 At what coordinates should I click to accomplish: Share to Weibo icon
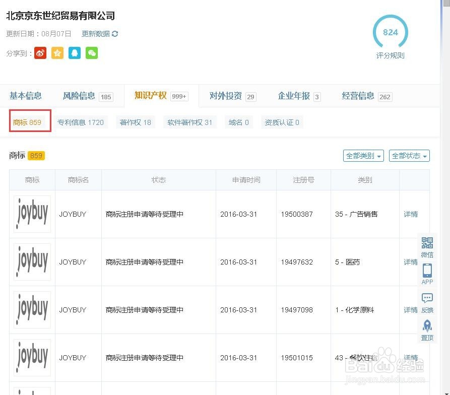(x=40, y=53)
